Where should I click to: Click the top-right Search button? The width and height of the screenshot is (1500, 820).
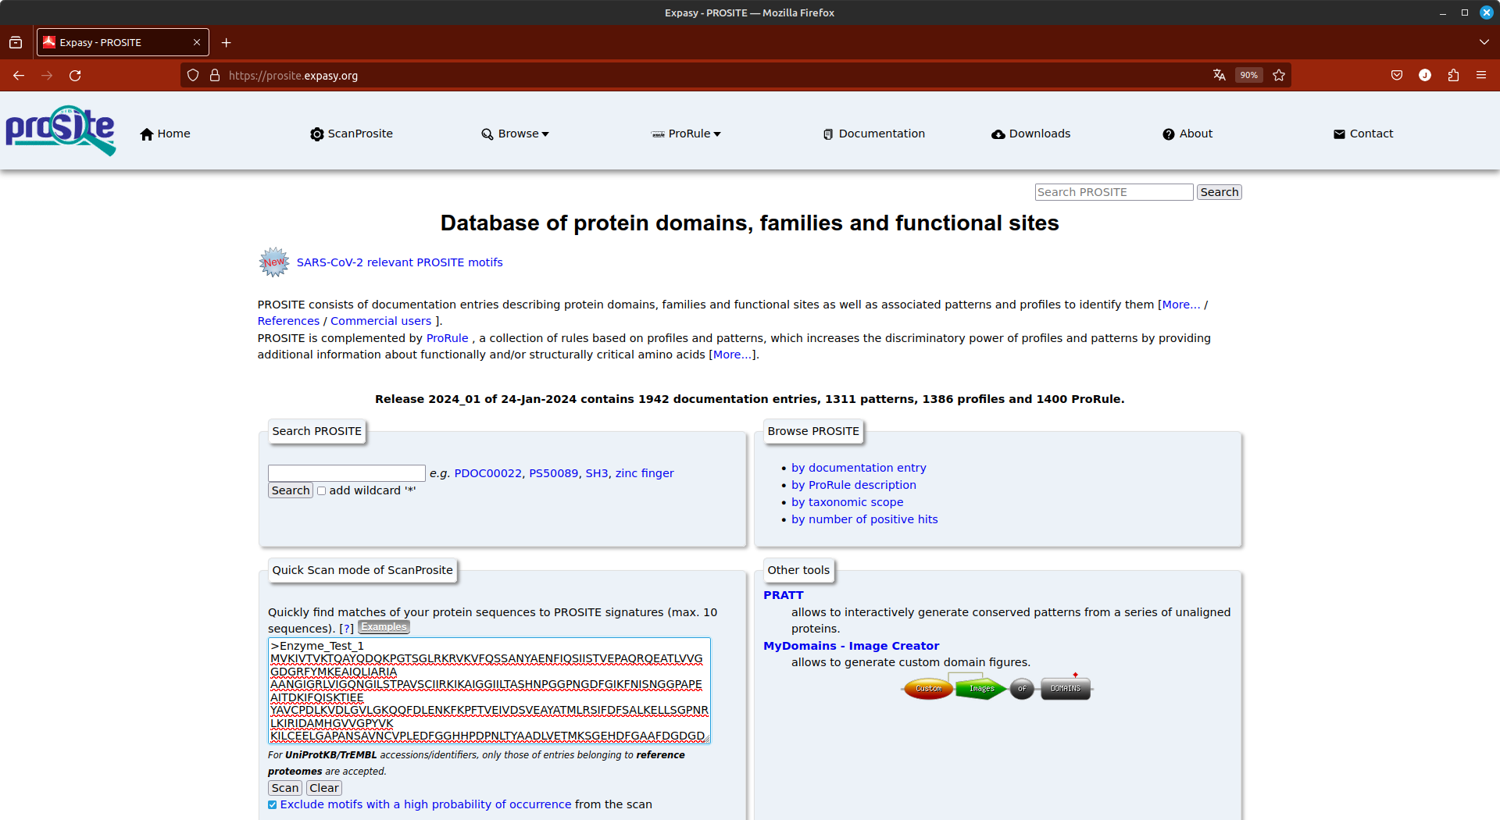point(1219,192)
